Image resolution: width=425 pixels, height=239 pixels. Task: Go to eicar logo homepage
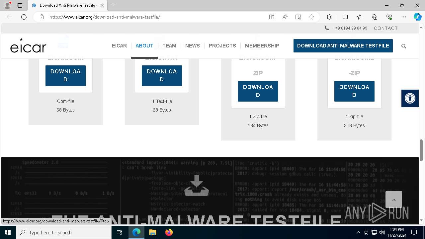click(x=28, y=45)
